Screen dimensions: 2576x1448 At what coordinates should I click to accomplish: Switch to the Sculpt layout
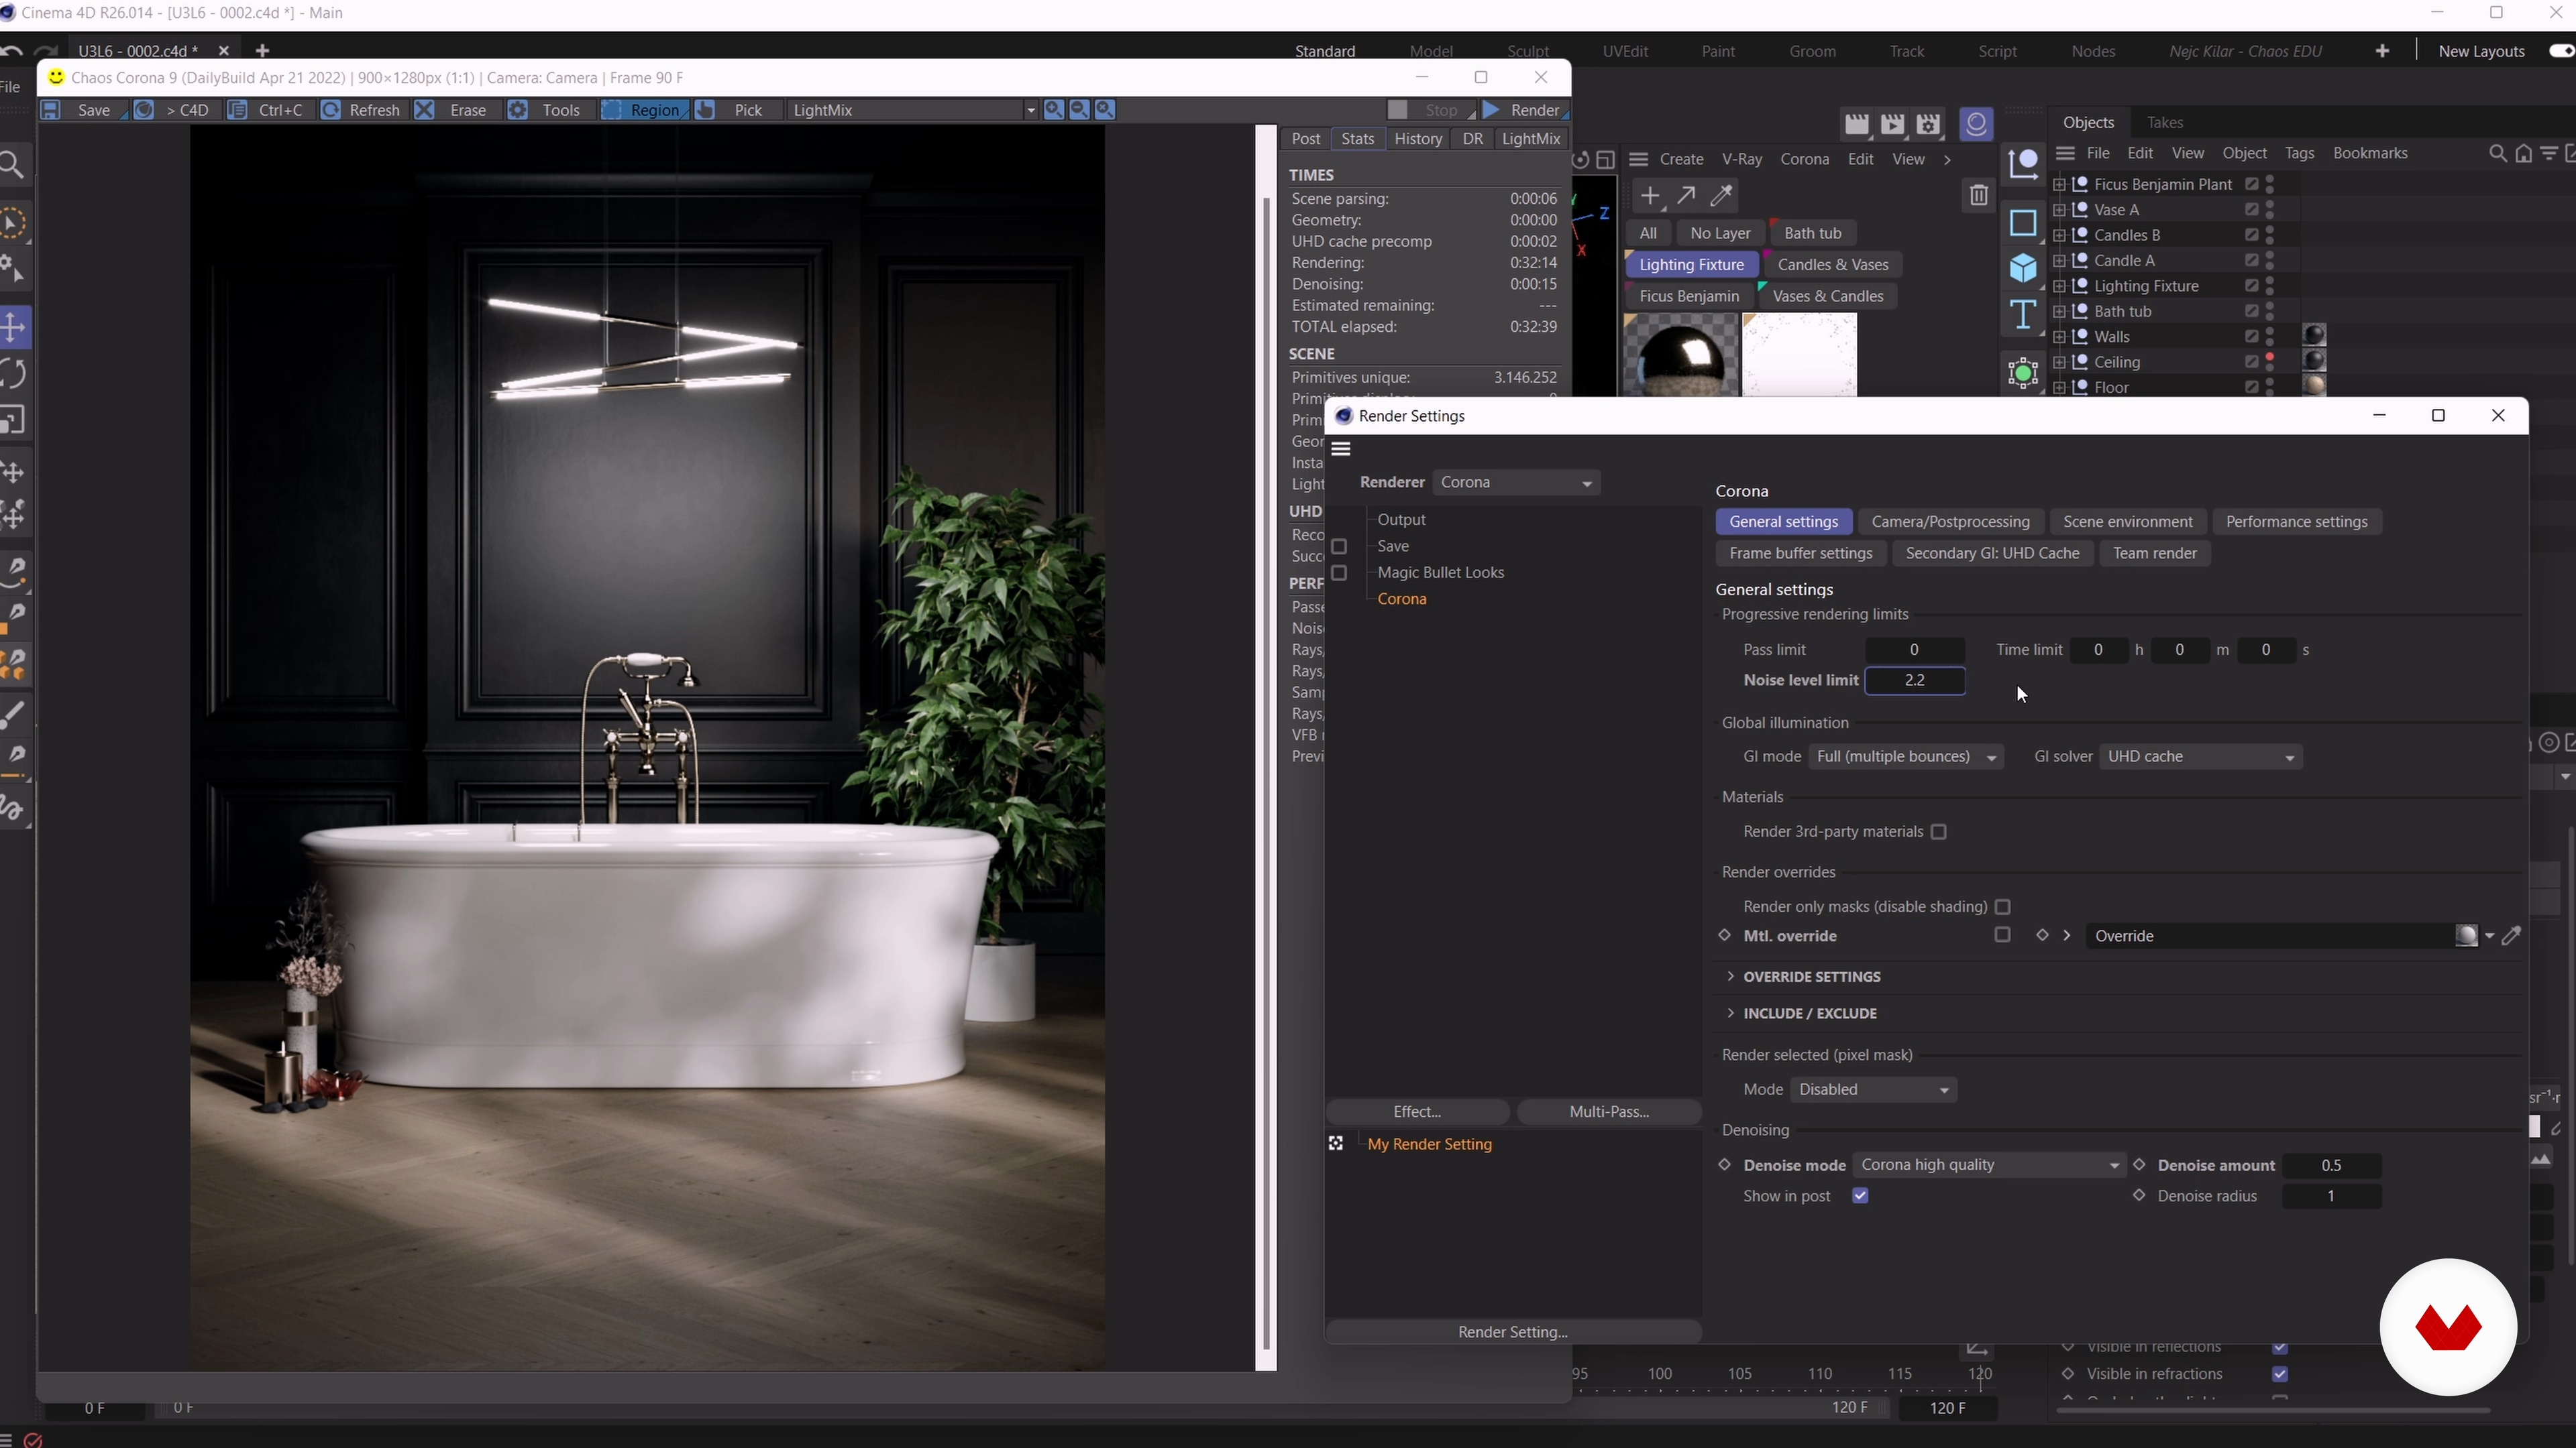pos(1528,51)
